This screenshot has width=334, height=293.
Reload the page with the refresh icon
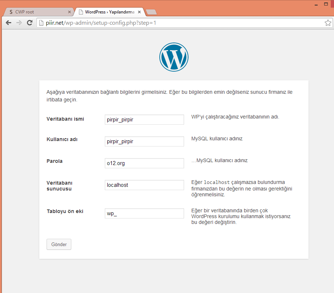[x=29, y=23]
